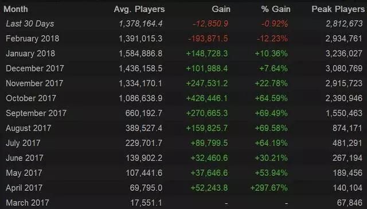
Task: Select the August 2017 month cell
Action: 28,128
